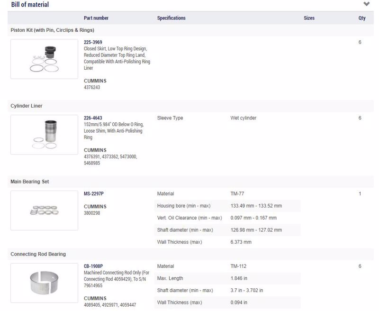View the main bearing set thumbnail
This screenshot has height=311, width=379.
[44, 210]
